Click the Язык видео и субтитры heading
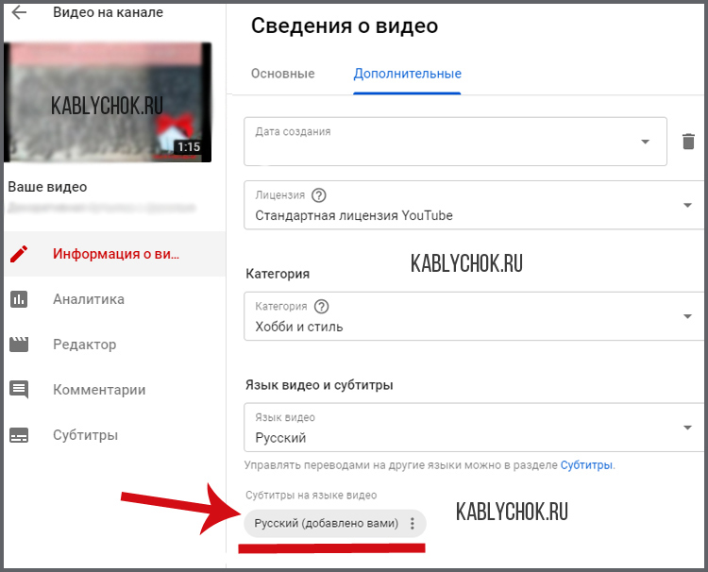708x572 pixels. 319,385
